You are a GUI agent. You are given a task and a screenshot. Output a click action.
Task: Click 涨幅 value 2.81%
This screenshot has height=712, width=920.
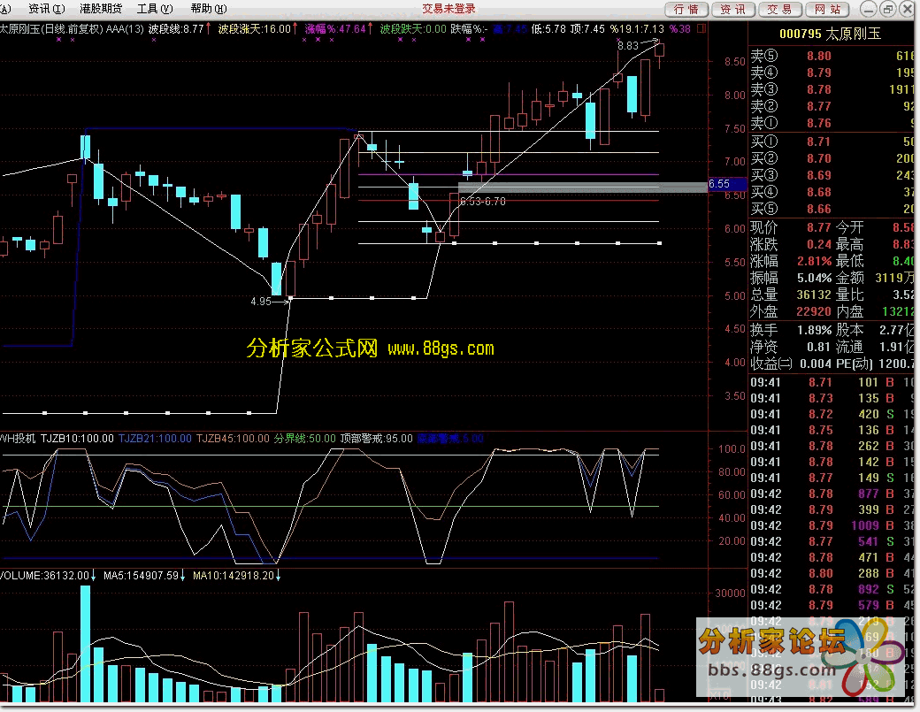[815, 261]
